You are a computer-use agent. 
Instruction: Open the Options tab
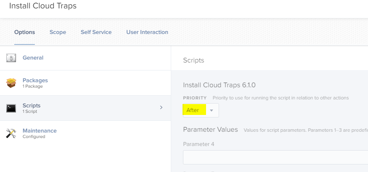pyautogui.click(x=25, y=32)
